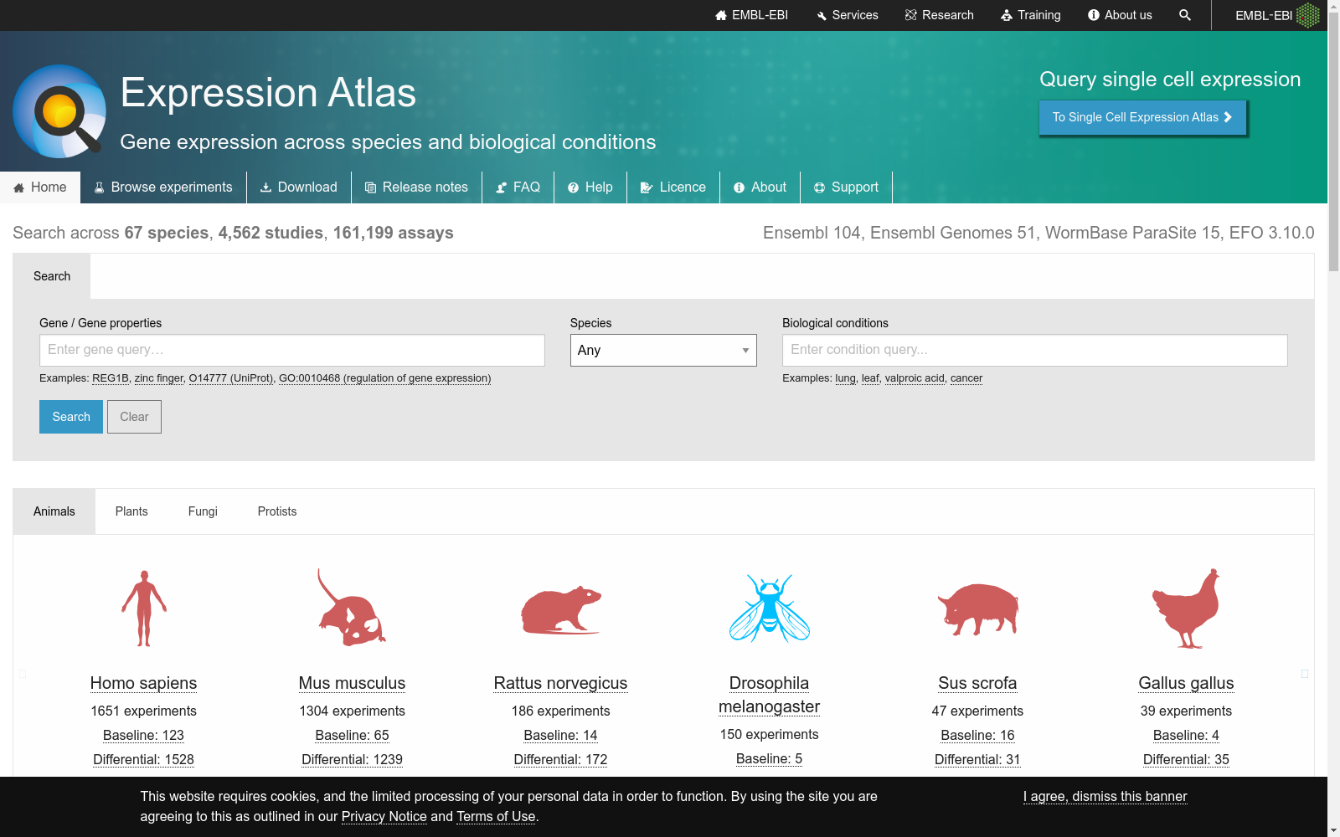Open Mus musculus Baseline: 65
Viewport: 1340px width, 837px height.
point(352,735)
